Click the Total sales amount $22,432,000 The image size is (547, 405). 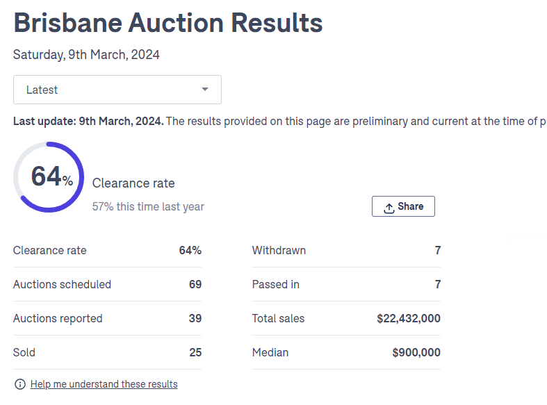(409, 318)
